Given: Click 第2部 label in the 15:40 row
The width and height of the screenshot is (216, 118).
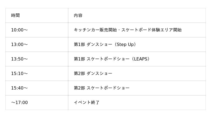Looking at the screenshot, I should coord(79,88).
